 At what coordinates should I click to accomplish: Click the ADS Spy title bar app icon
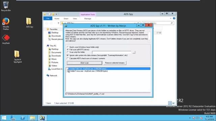[66, 26]
